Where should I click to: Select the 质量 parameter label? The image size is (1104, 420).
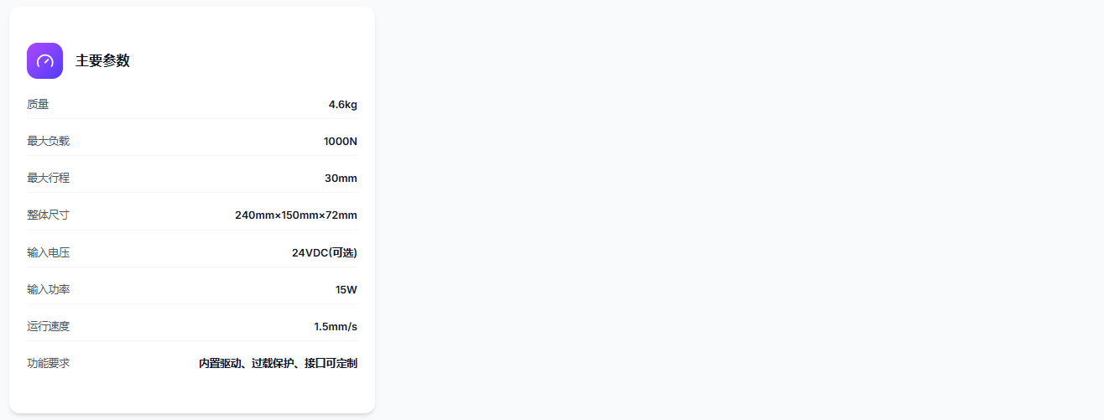click(38, 105)
